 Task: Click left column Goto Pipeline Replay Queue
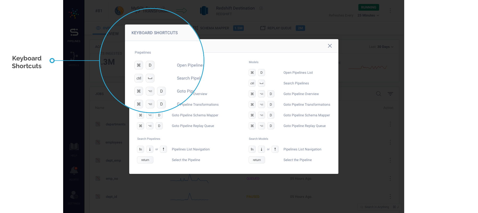coord(193,126)
